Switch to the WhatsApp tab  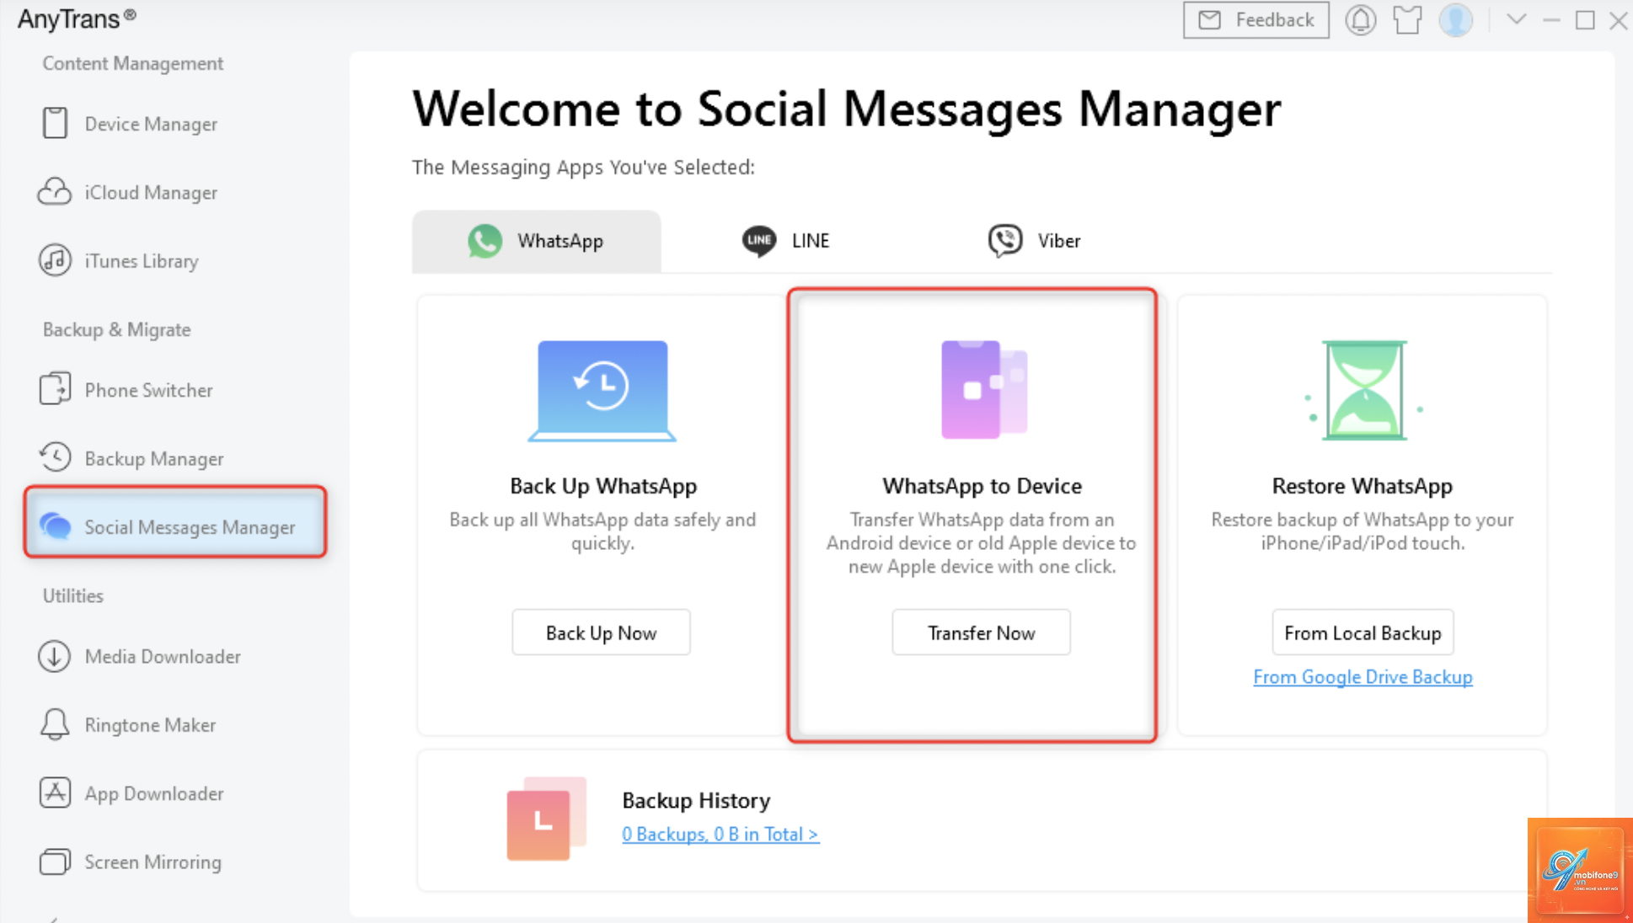coord(537,241)
